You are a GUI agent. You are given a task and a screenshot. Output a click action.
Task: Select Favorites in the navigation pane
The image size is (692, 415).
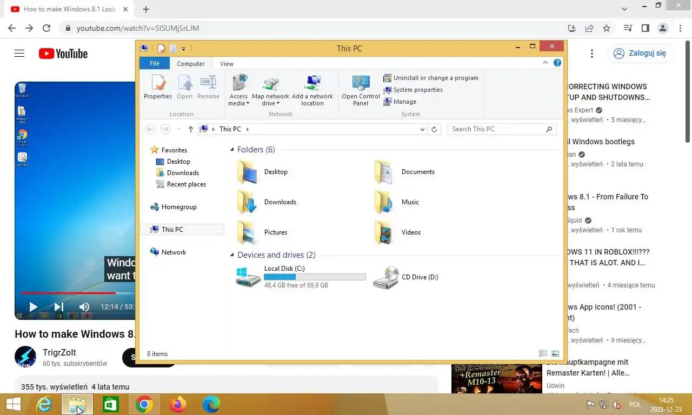pos(168,150)
